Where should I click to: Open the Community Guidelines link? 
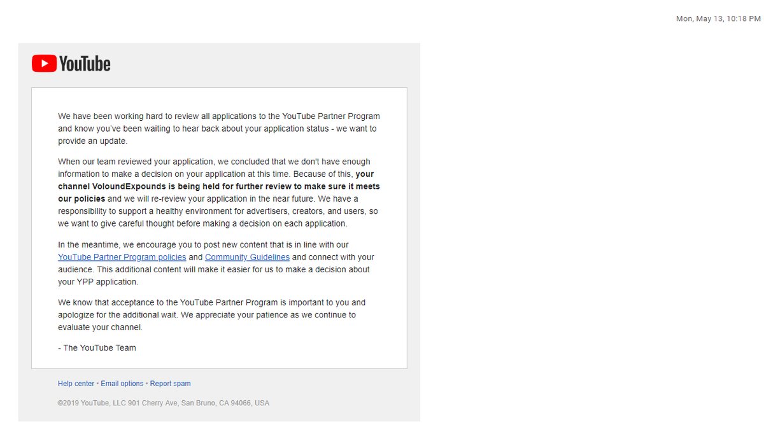pos(247,257)
